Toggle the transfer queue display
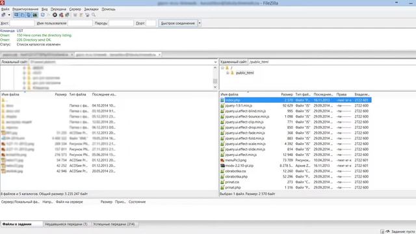416x234 pixels. (x=34, y=15)
